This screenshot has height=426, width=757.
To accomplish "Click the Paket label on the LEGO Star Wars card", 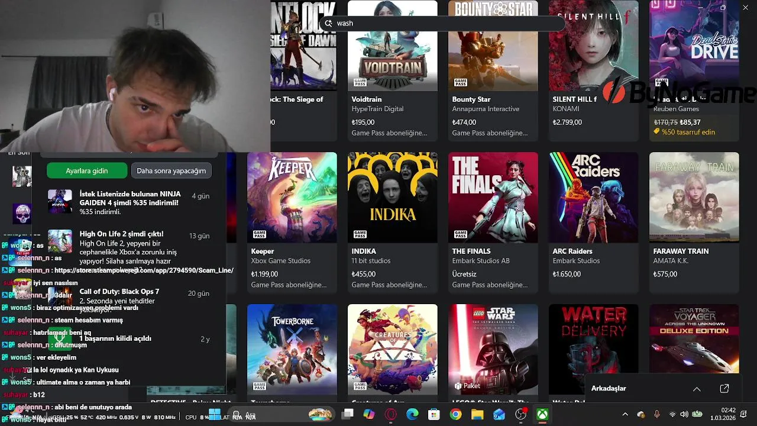I will point(467,386).
